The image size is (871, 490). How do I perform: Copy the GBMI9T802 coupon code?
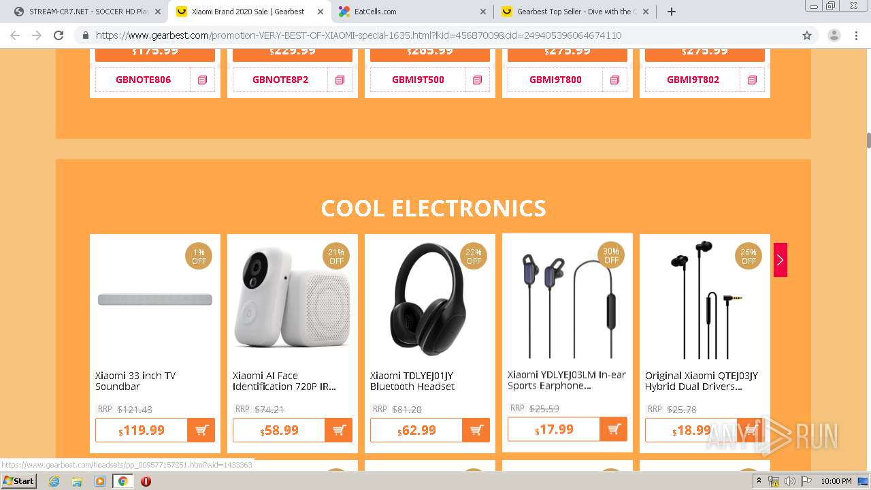(752, 80)
